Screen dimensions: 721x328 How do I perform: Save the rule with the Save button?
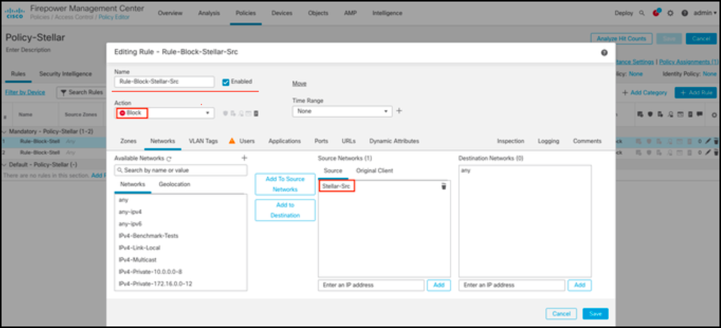(x=595, y=314)
